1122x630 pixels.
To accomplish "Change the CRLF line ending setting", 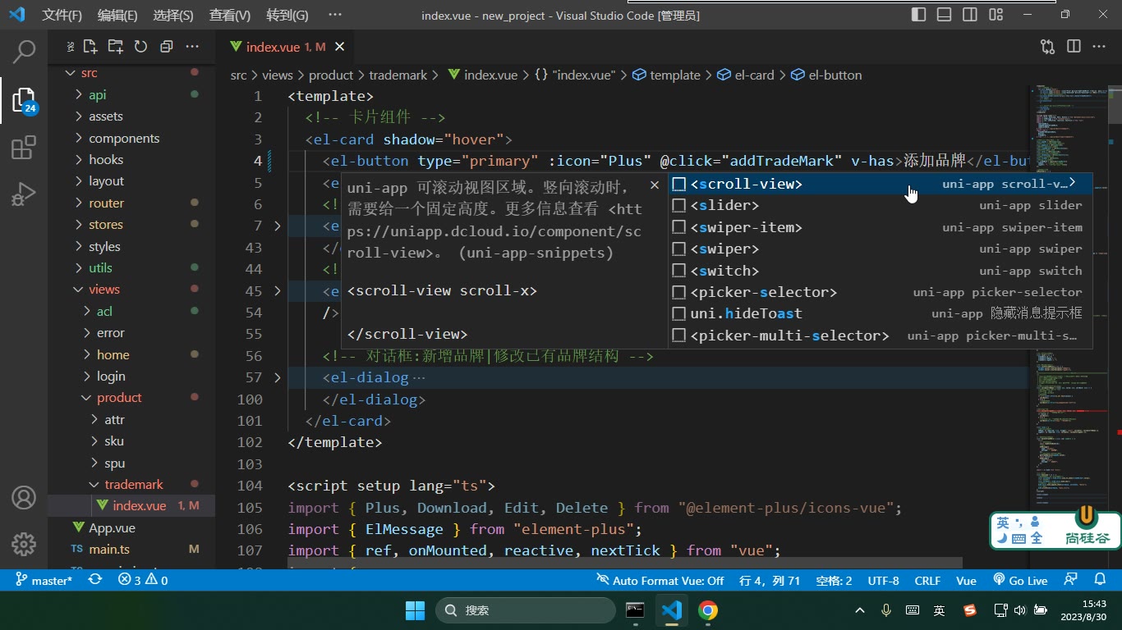I will (x=927, y=580).
